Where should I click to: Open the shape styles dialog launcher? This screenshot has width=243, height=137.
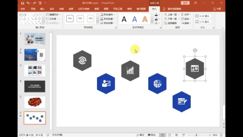coord(116,28)
